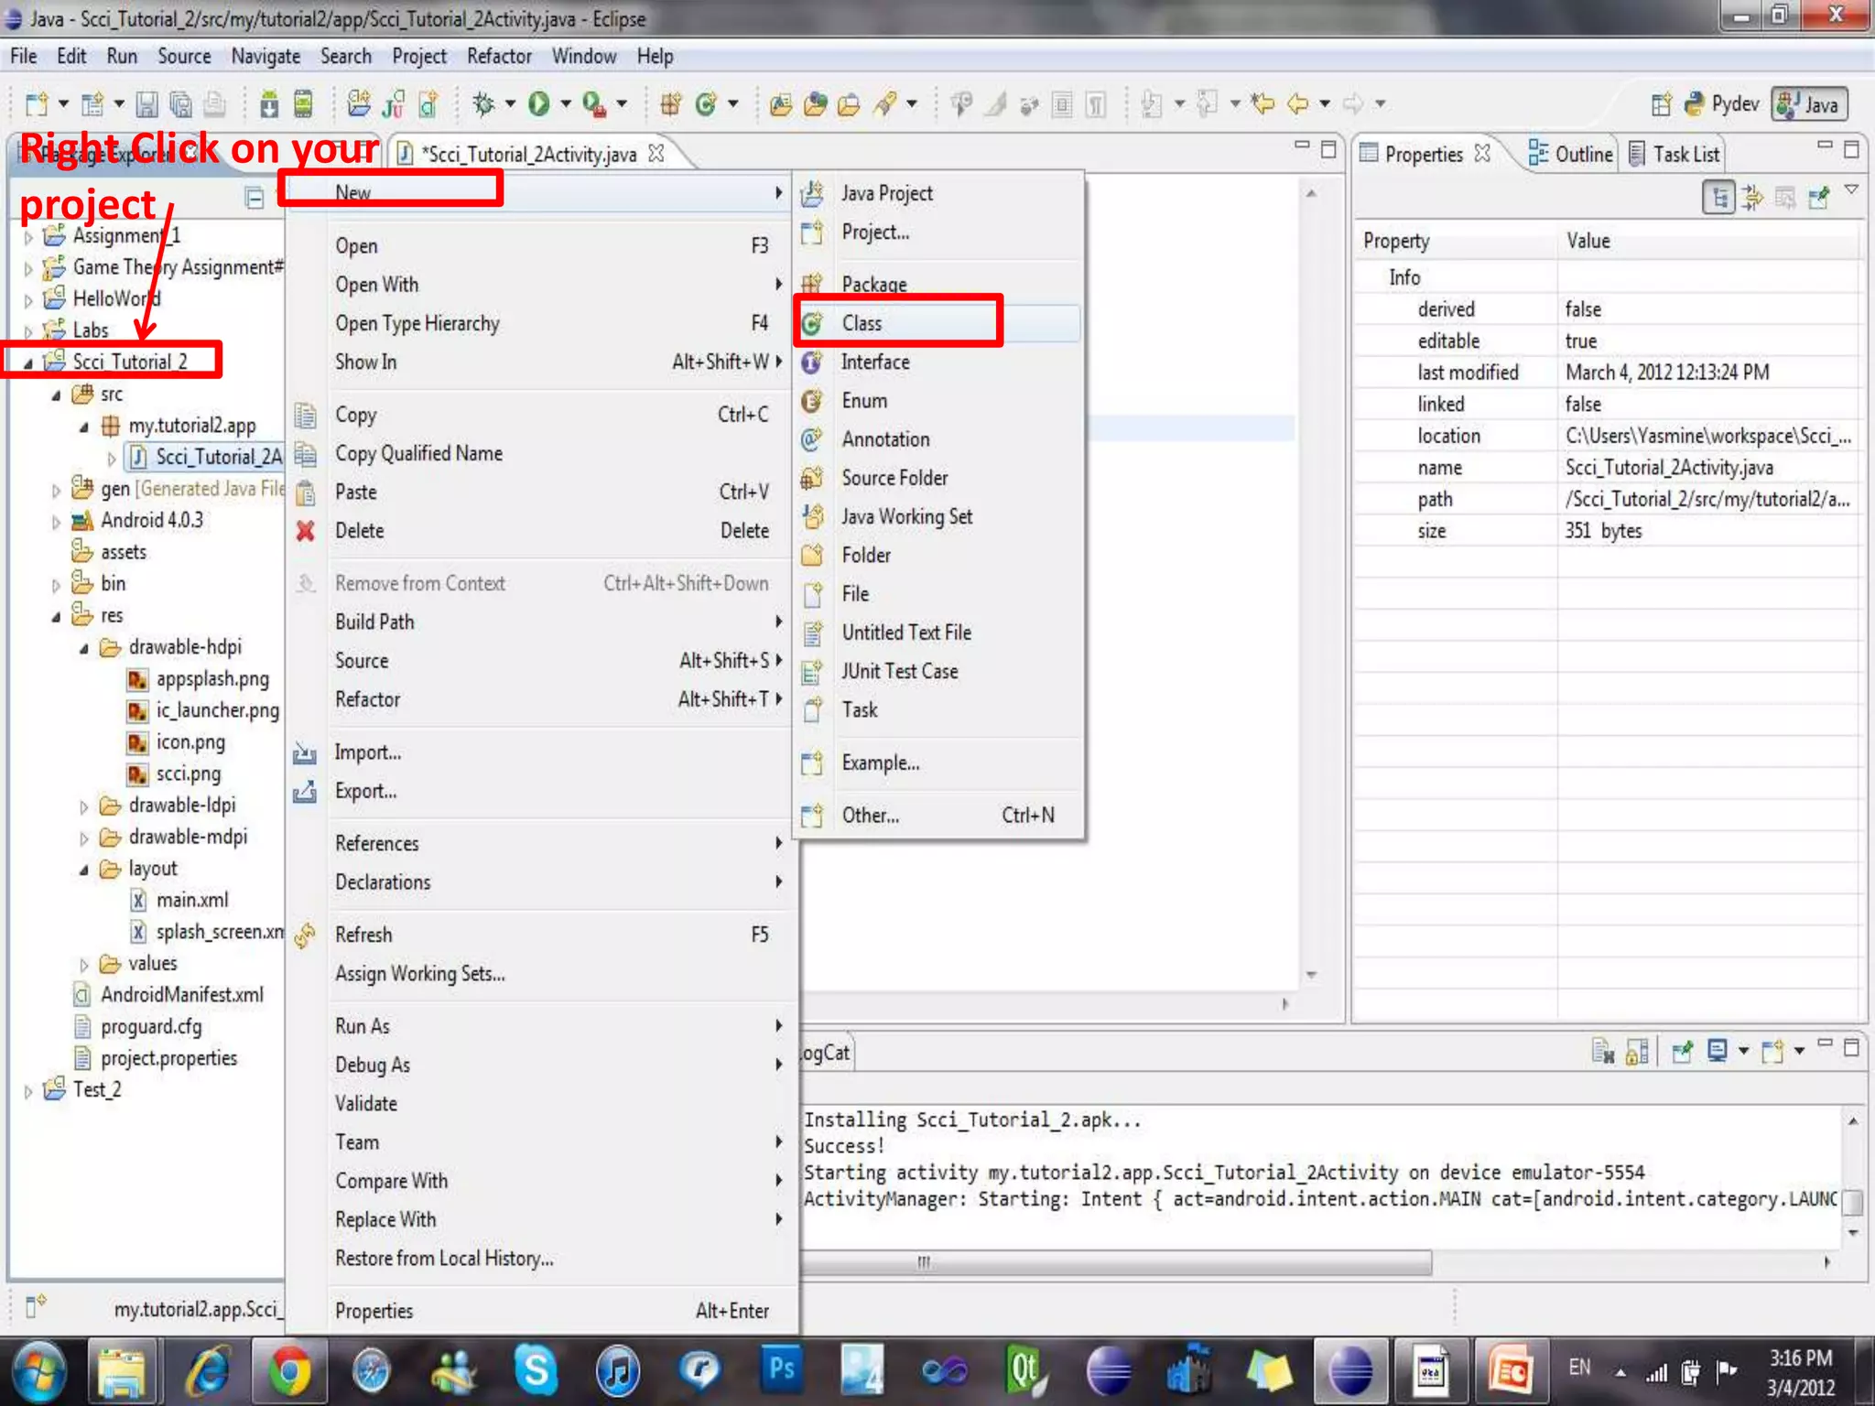Expand the HelloWorld project node
Image resolution: width=1875 pixels, height=1406 pixels.
[28, 300]
